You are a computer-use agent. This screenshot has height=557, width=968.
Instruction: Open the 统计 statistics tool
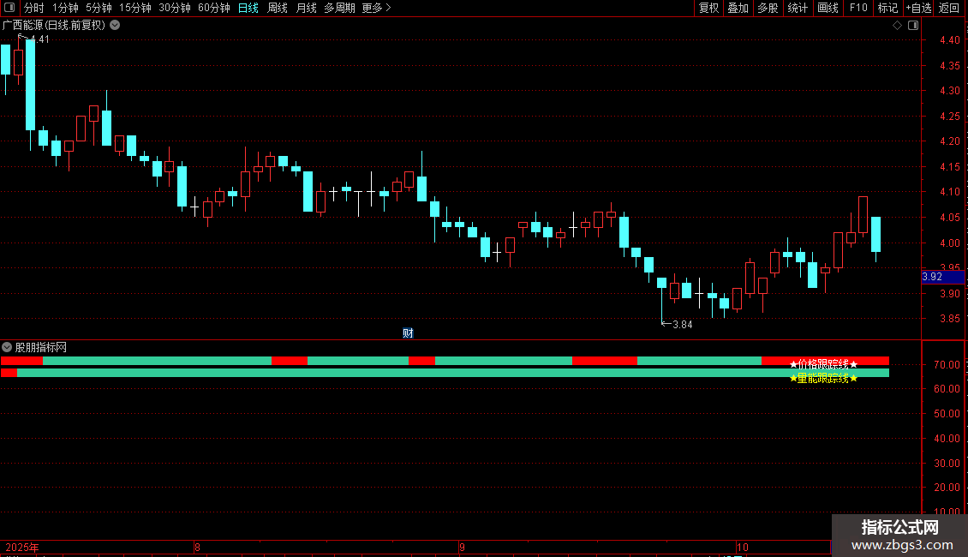point(798,8)
